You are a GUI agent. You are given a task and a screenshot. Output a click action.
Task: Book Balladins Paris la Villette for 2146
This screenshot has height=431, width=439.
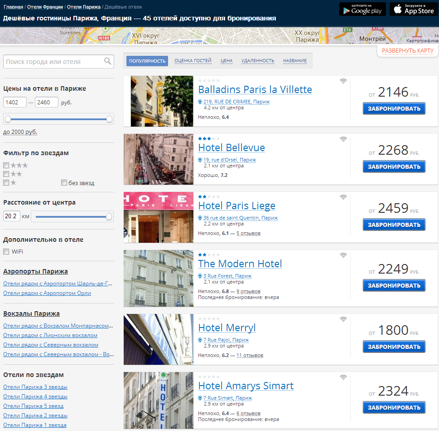tap(394, 108)
